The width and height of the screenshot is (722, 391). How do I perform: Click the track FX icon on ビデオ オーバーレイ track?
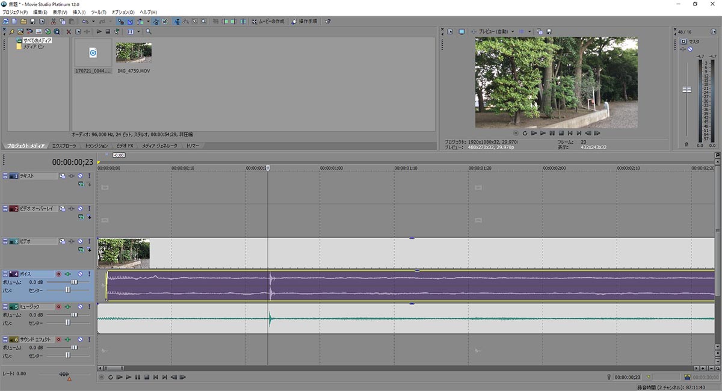71,208
